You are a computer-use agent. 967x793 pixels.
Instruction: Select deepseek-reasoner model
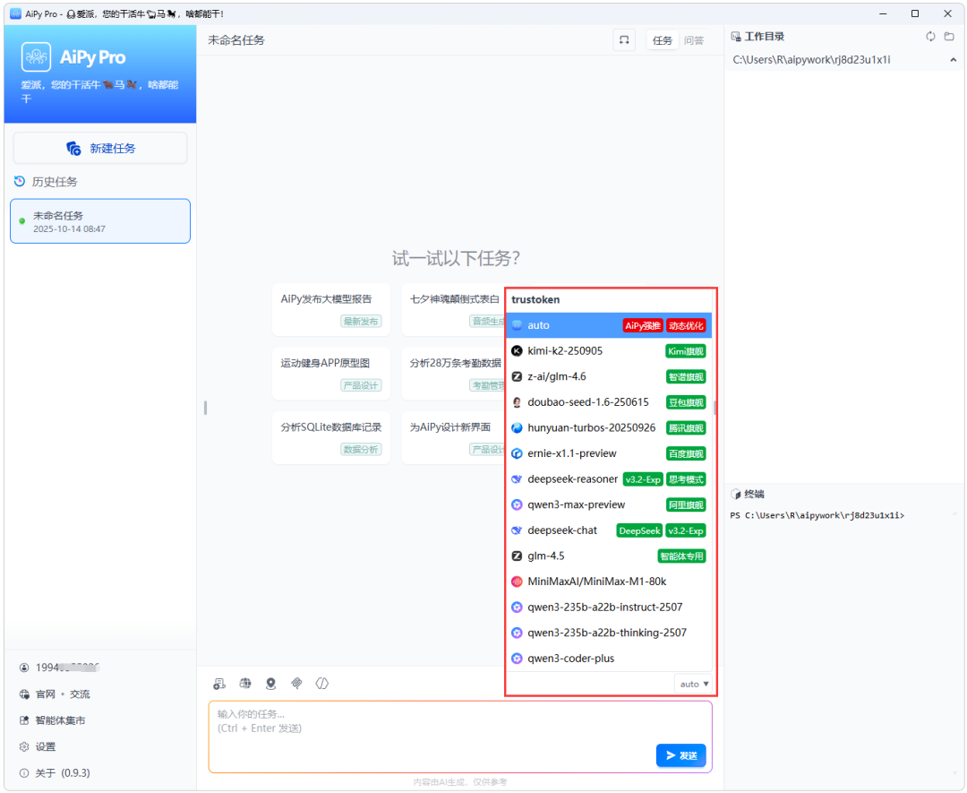click(609, 478)
